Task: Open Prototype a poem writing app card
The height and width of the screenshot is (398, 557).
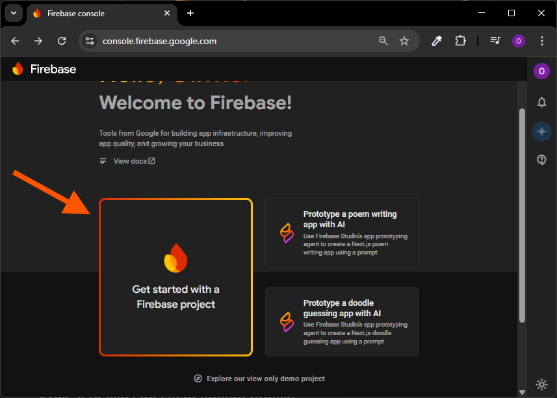Action: click(342, 233)
